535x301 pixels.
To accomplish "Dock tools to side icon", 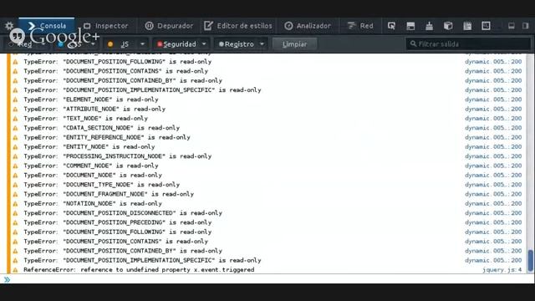I will click(526, 26).
